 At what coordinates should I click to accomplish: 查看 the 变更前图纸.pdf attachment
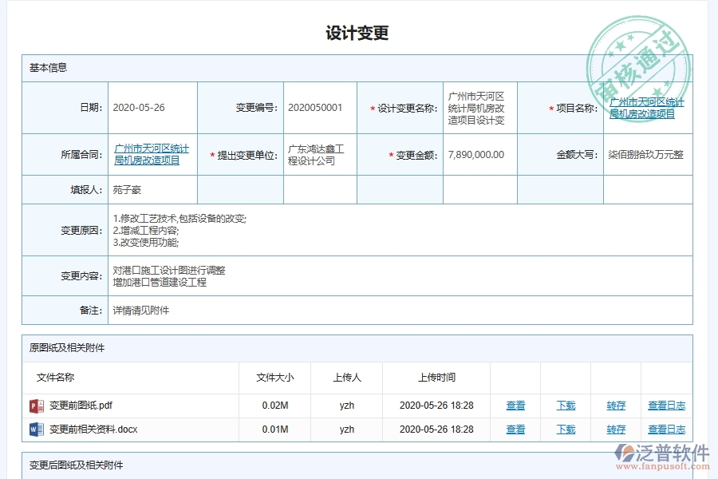(515, 406)
